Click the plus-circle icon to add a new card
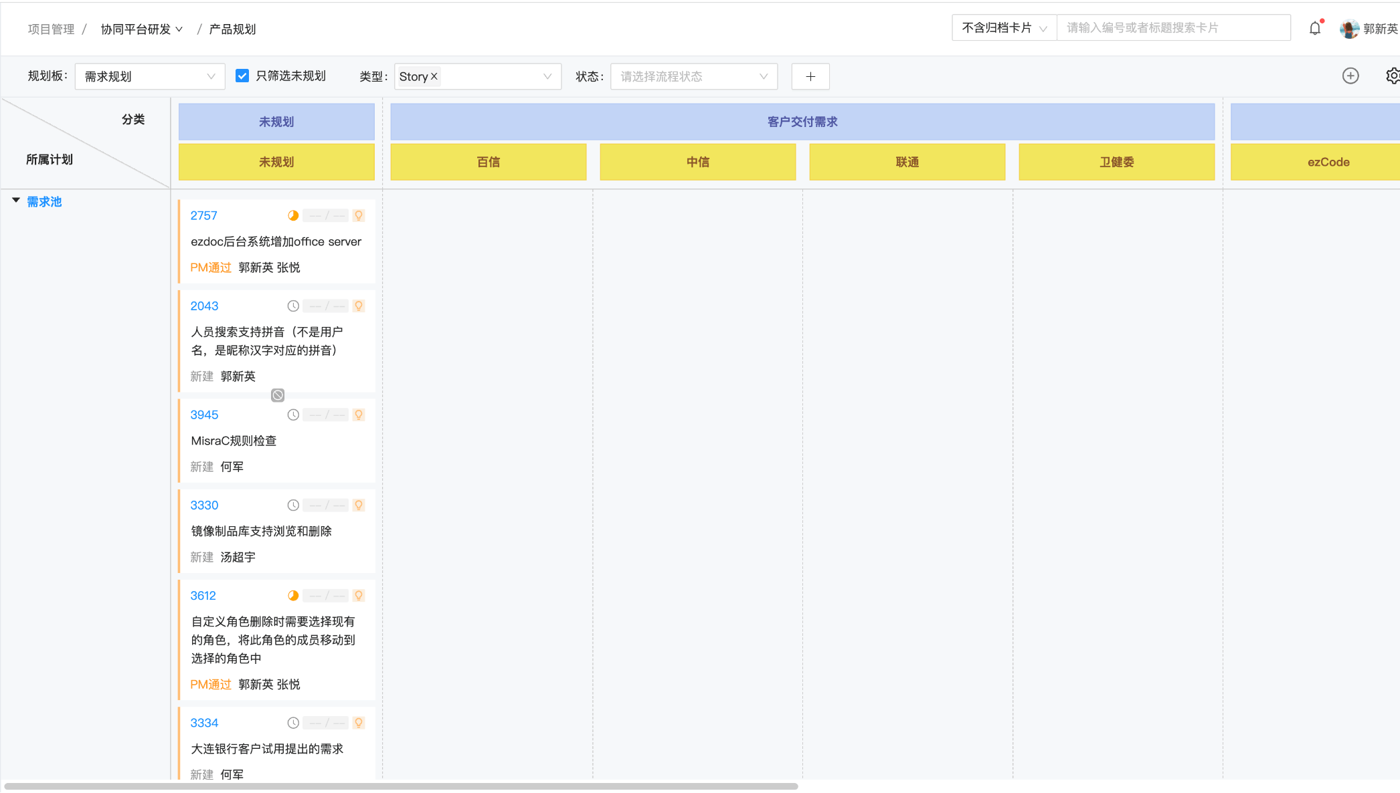This screenshot has height=793, width=1400. (1350, 76)
